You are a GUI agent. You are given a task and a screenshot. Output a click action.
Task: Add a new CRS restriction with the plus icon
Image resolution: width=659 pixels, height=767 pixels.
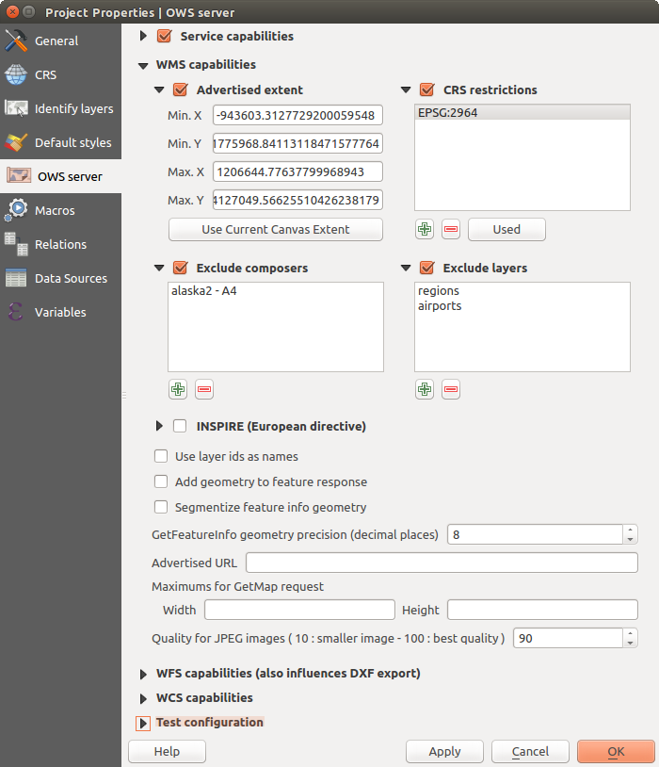point(424,229)
